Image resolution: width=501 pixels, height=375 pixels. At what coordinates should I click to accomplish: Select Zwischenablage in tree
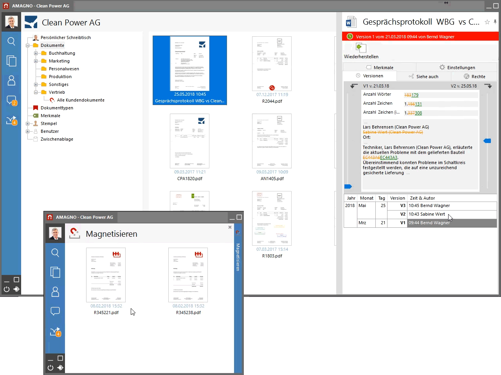(57, 139)
